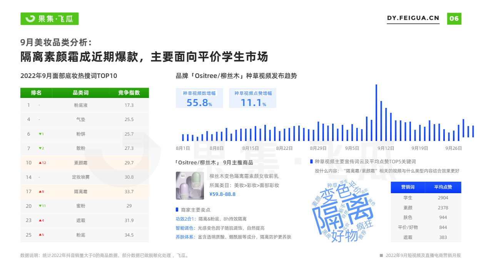Click the 9月26日 axis label
The width and height of the screenshot is (481, 270).
point(453,148)
